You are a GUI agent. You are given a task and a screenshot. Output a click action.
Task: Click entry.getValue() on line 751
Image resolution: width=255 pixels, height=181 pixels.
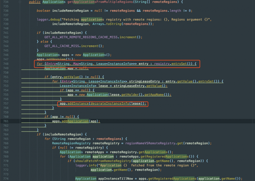pos(67,77)
